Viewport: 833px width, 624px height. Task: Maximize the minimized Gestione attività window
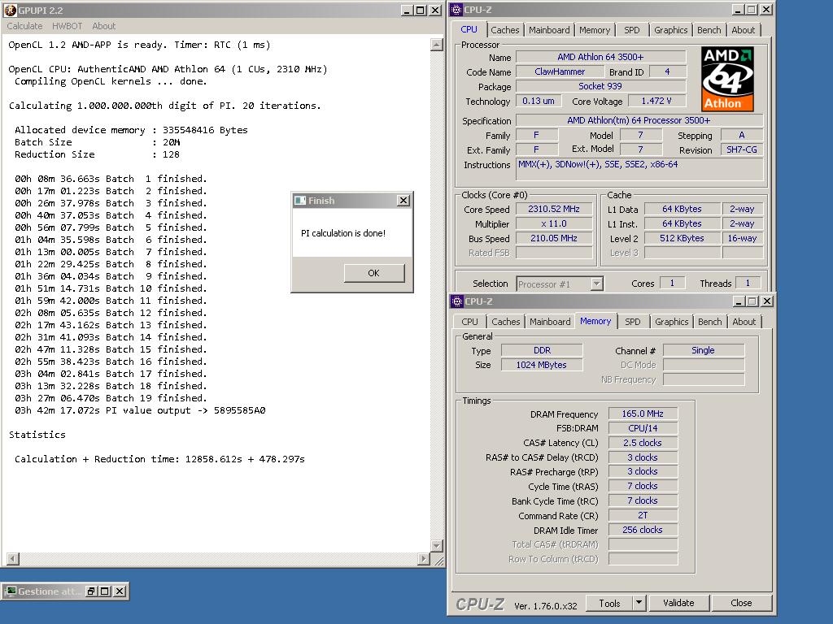click(x=105, y=591)
